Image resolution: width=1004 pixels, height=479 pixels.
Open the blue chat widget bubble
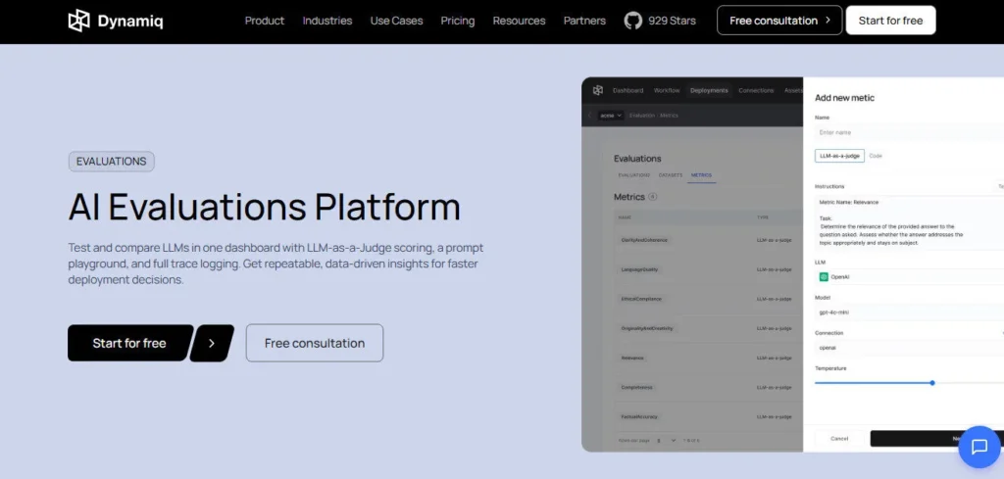[979, 447]
